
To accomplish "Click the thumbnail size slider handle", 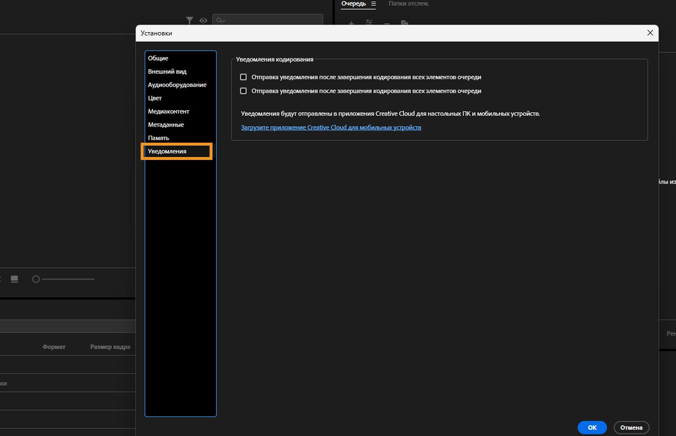I will coord(36,279).
